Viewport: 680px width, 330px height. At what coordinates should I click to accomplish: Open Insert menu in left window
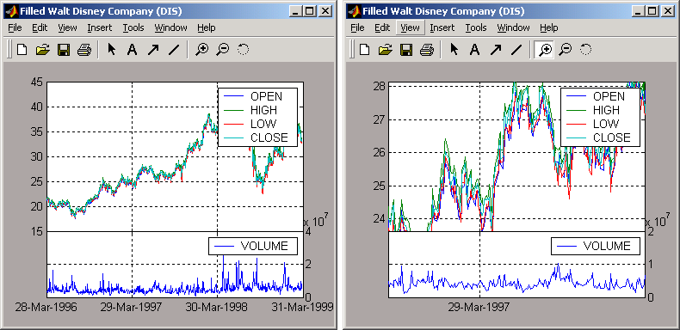99,27
